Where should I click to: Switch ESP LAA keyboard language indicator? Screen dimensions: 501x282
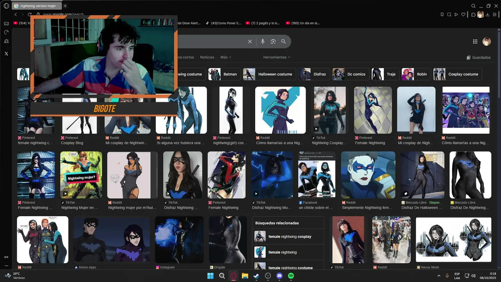457,276
